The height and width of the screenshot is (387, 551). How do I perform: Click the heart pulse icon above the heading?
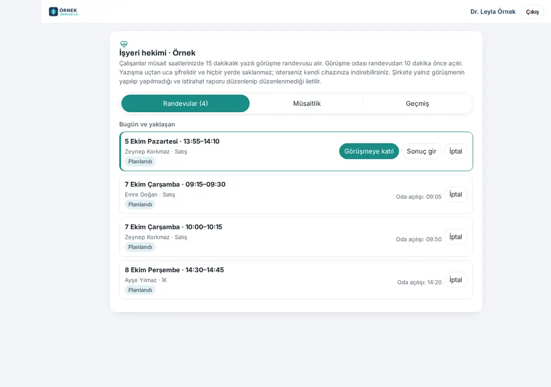coord(124,44)
